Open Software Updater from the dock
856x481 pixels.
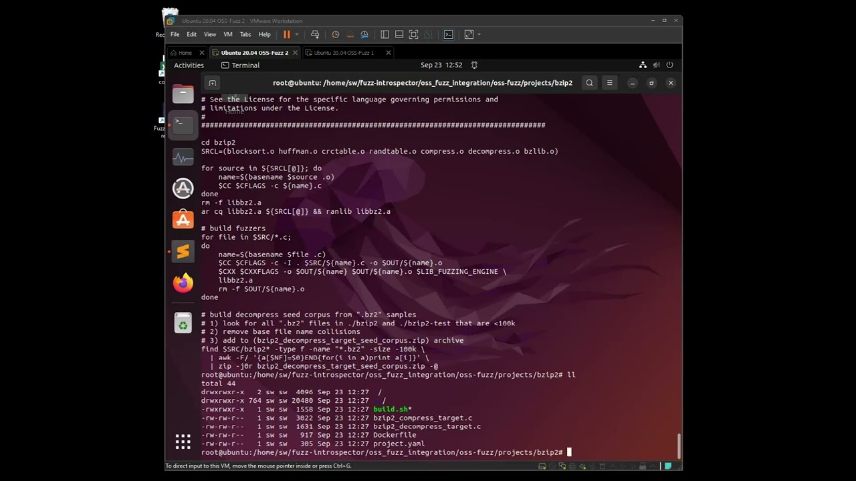(183, 188)
